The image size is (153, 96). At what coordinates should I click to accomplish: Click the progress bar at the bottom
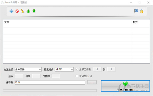click(x=50, y=90)
